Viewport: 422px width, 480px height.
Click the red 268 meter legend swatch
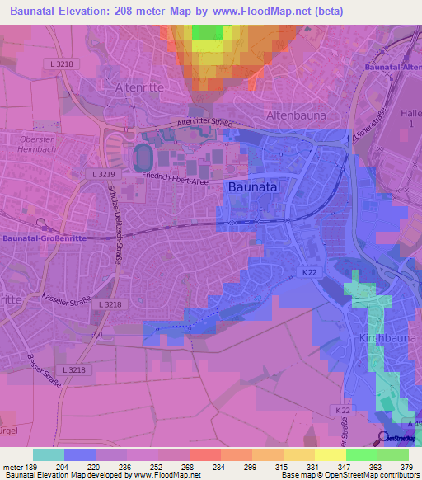(x=205, y=455)
